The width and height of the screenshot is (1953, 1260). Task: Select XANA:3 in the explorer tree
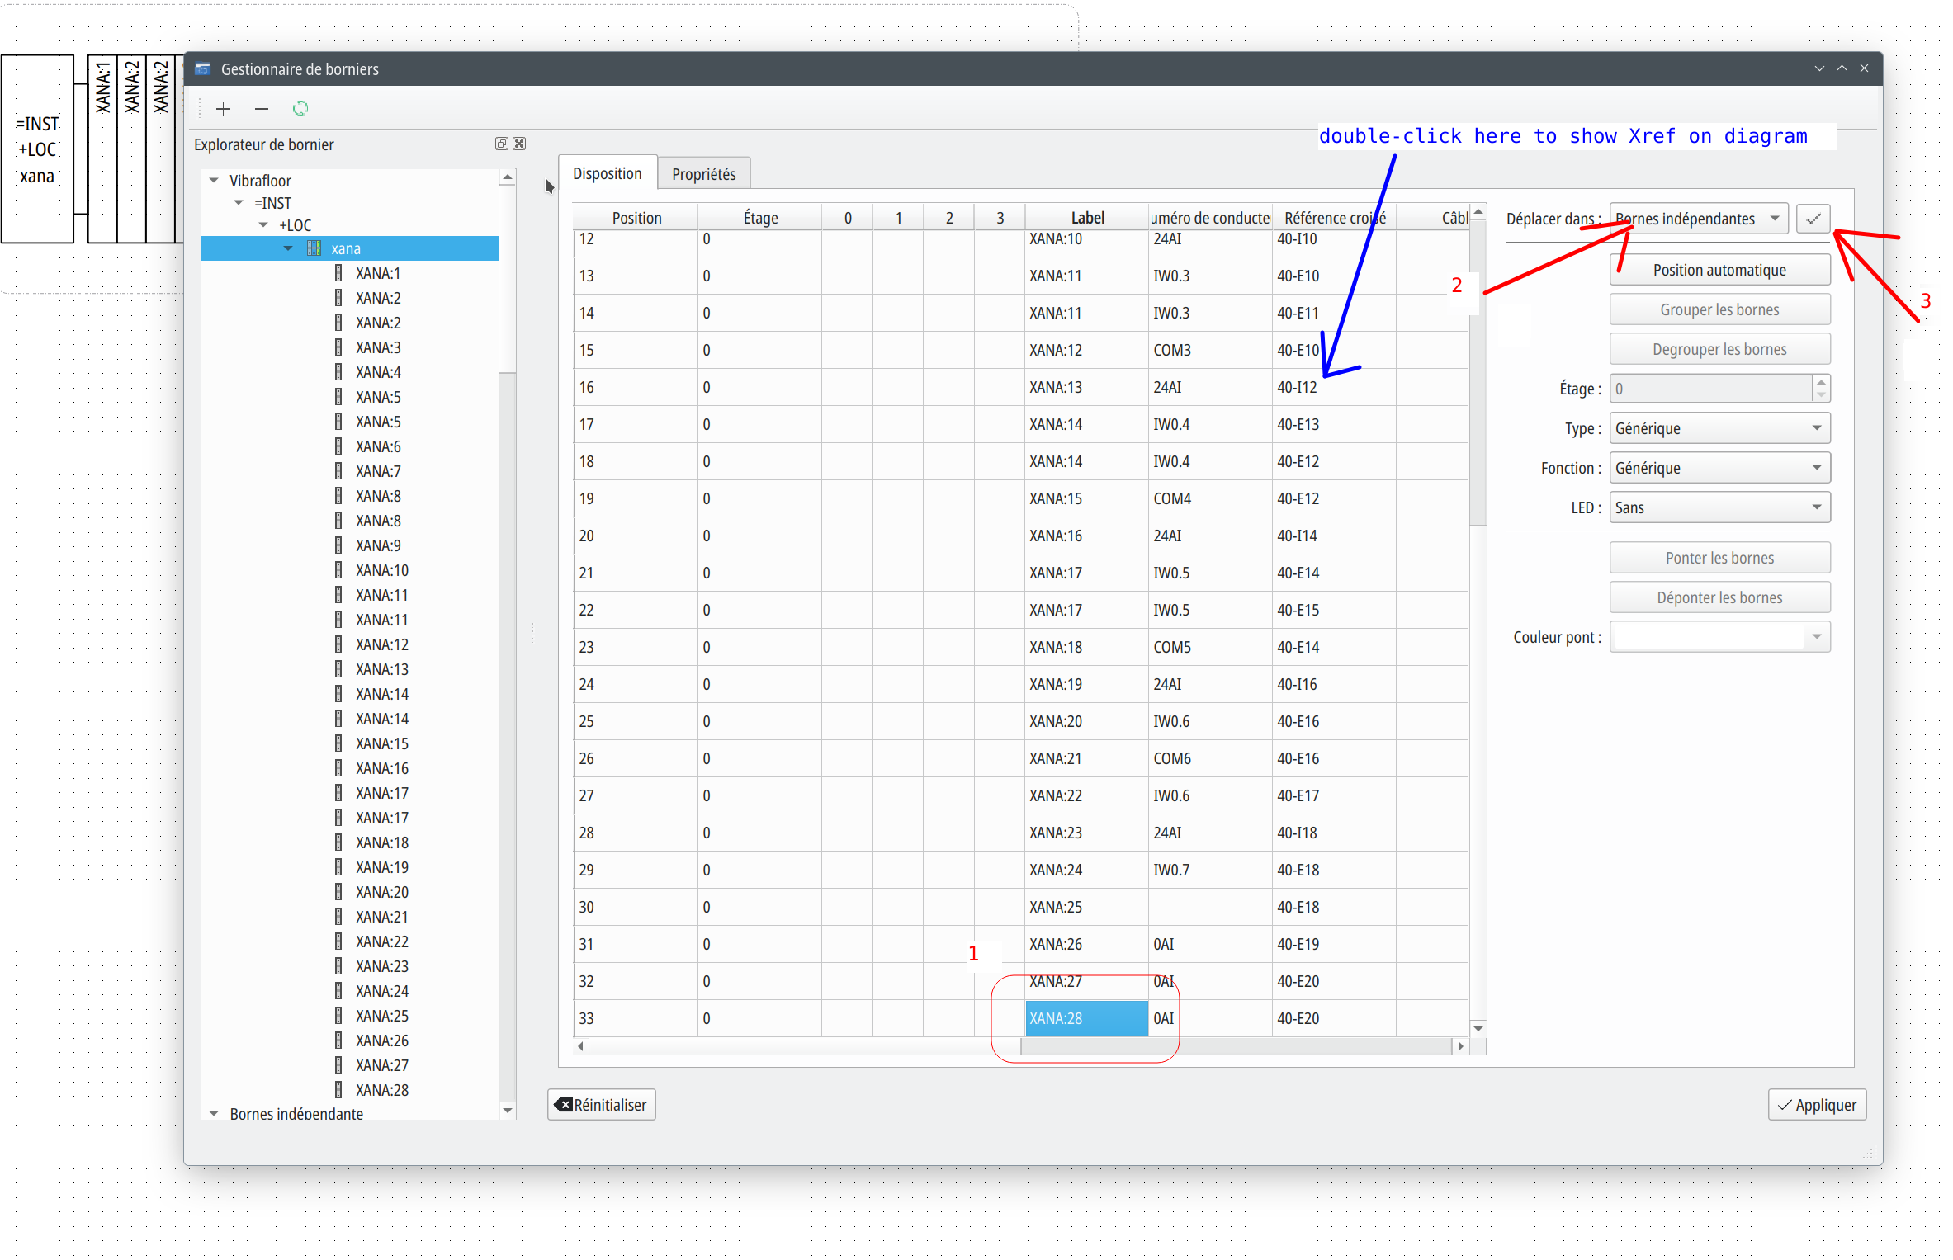pos(377,347)
